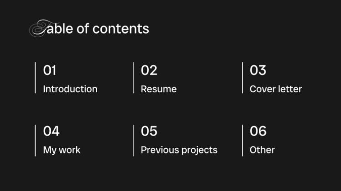Image resolution: width=341 pixels, height=191 pixels.
Task: Click the number 01
Action: coord(50,70)
